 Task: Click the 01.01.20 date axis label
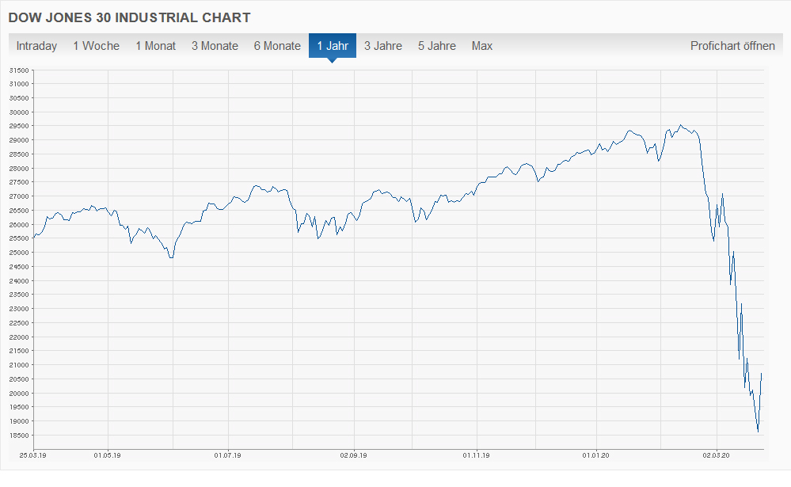tap(595, 455)
